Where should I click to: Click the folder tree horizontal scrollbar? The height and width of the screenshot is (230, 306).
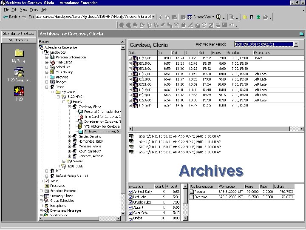tap(79, 218)
